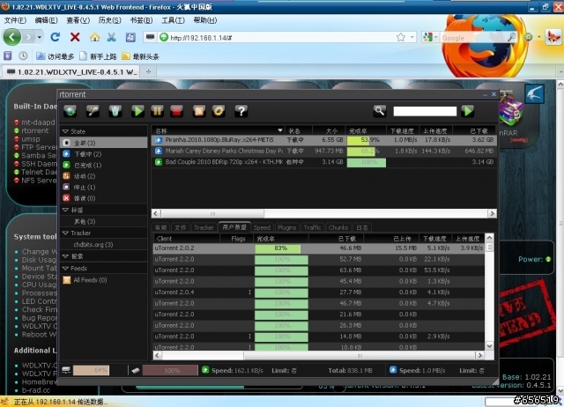Click the Piranha torrent 53.9% progress bar
The width and height of the screenshot is (564, 407).
tap(366, 140)
